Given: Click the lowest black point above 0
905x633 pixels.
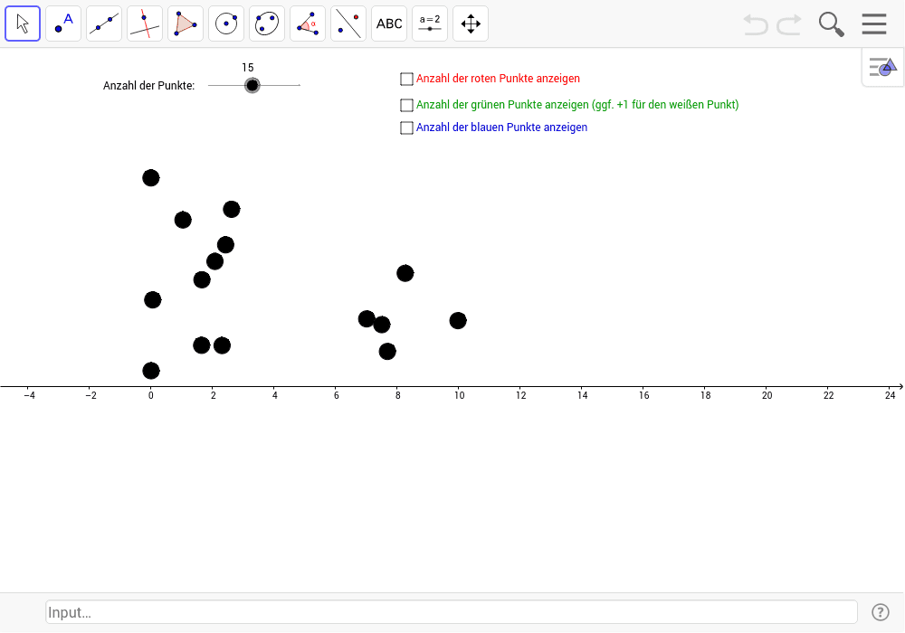Looking at the screenshot, I should click(x=150, y=370).
